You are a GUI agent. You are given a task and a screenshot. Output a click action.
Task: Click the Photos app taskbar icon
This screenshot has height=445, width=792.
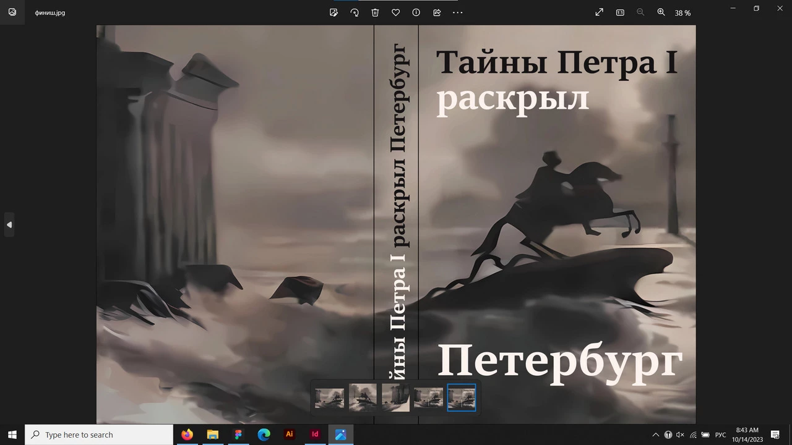(340, 434)
